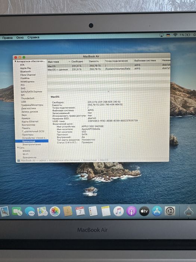Collapse the Сеть section triangle
The width and height of the screenshot is (196, 262).
point(18,148)
